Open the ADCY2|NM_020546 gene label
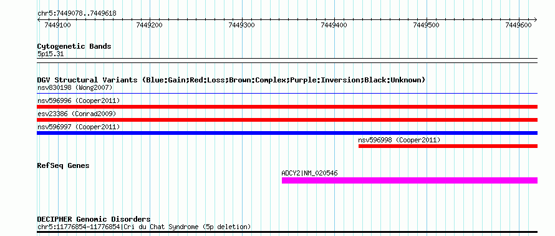This screenshot has height=236, width=555. tap(310, 174)
